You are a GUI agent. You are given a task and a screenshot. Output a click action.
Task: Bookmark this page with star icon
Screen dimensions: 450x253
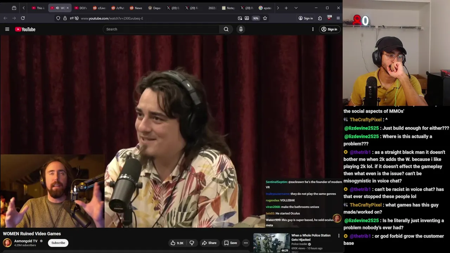[265, 18]
